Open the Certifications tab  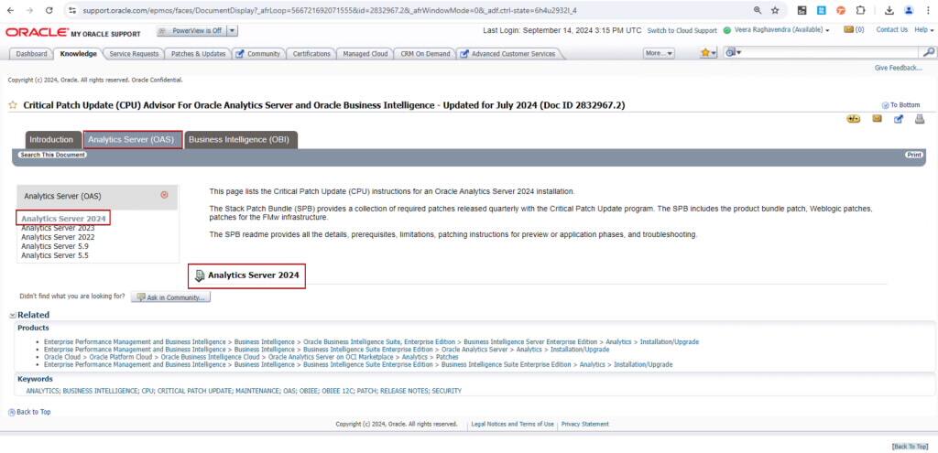point(311,54)
